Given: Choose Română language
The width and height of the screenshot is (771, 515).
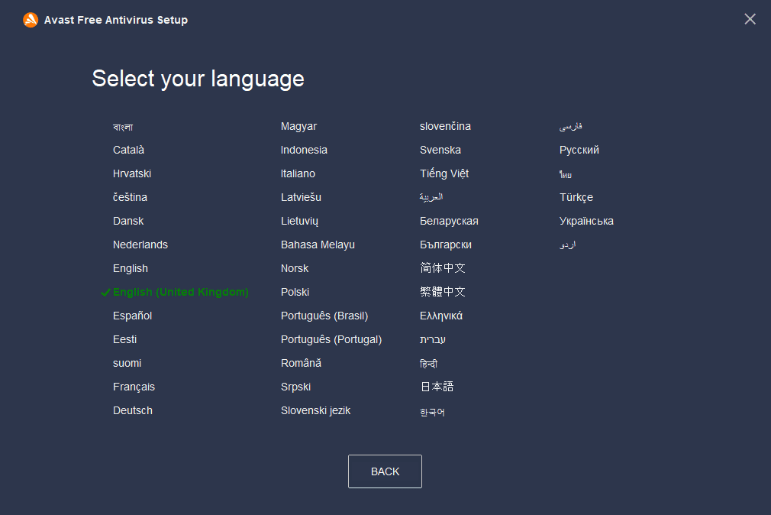Looking at the screenshot, I should (301, 363).
